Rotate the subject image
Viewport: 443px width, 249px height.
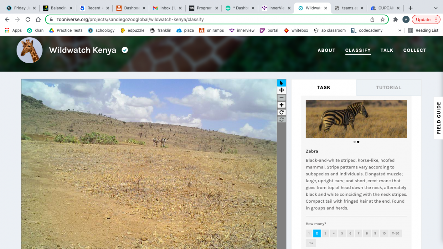pos(281,112)
